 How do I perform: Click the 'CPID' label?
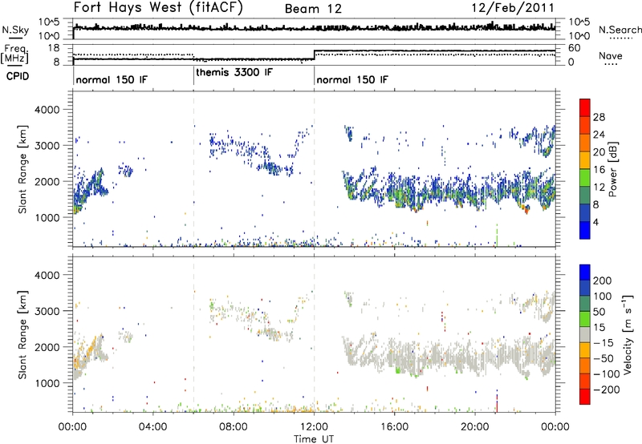18,76
